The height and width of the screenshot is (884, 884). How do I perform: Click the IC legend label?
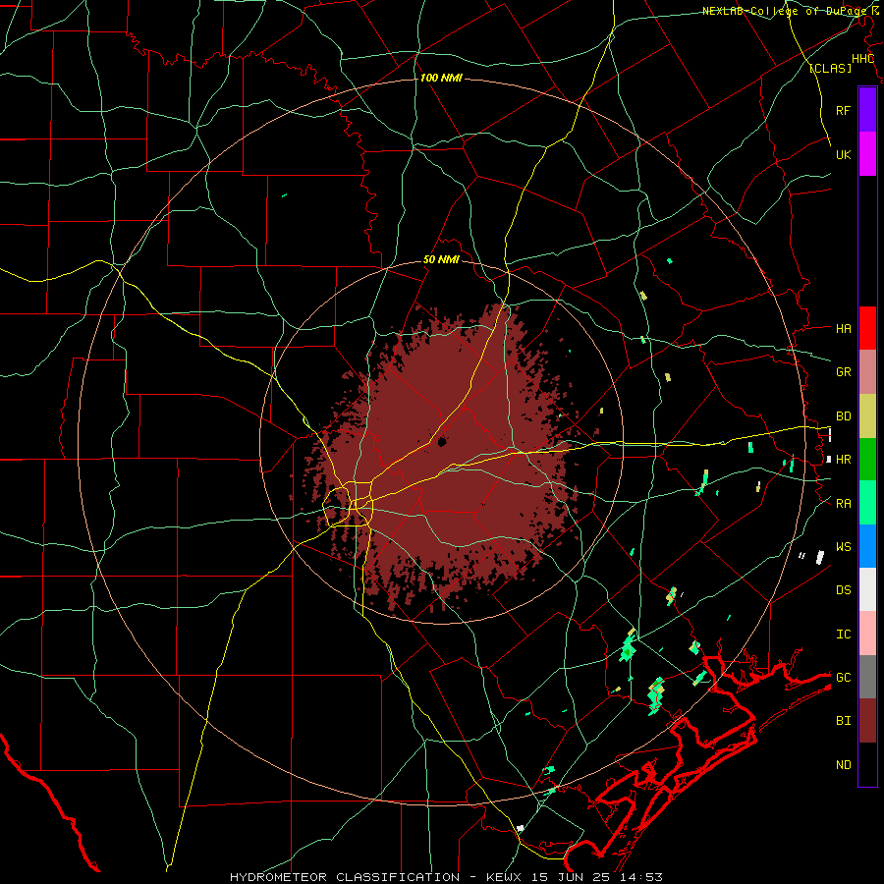coord(843,635)
